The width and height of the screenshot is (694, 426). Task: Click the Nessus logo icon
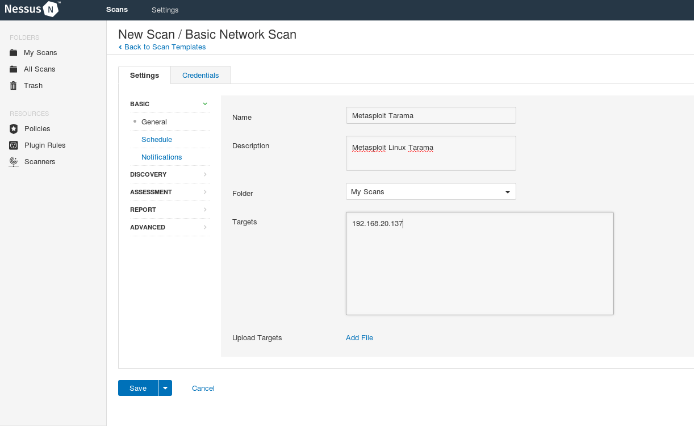click(x=51, y=9)
